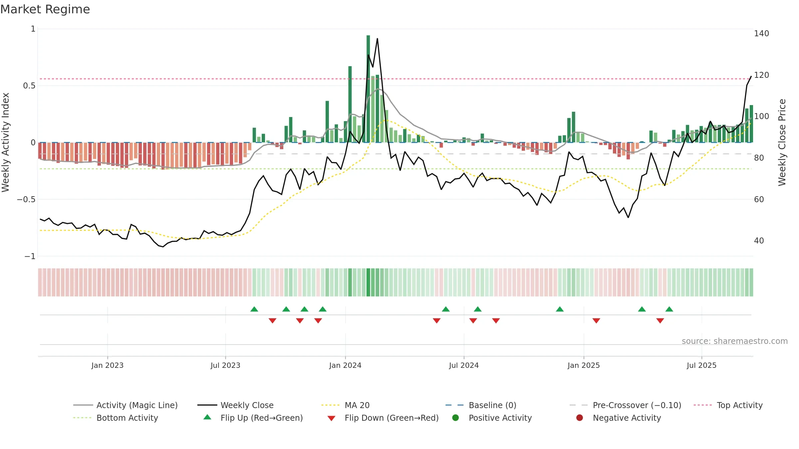799x449 pixels.
Task: Click the red Flip Down triangle in the legend
Action: 331,418
